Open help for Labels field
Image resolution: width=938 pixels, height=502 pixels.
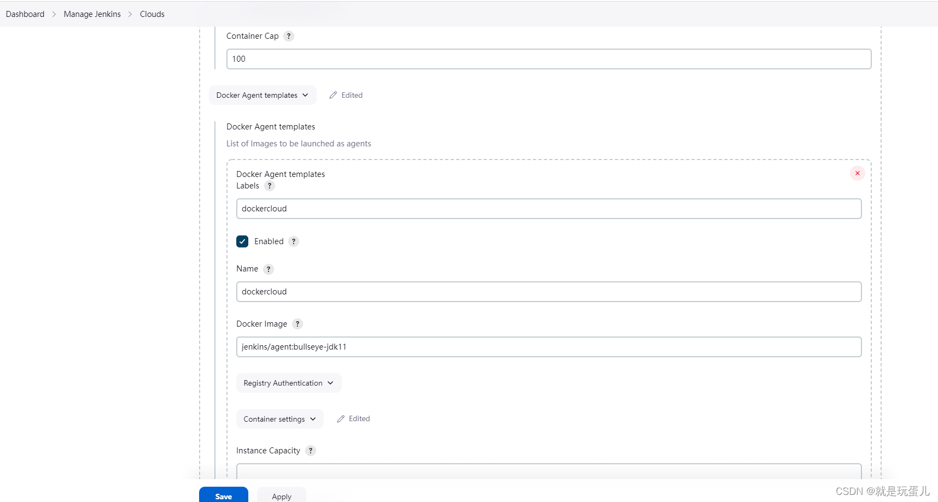pos(270,186)
